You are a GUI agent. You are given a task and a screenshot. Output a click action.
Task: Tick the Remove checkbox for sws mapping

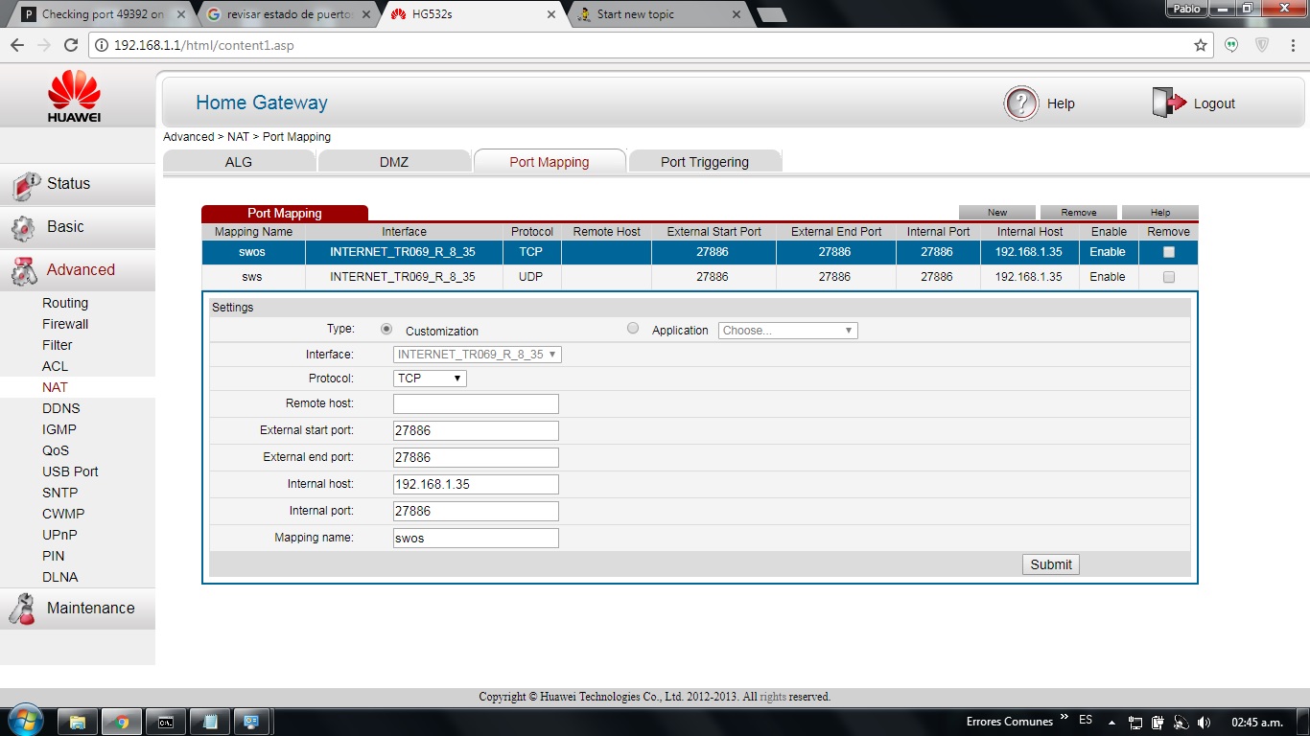tap(1168, 277)
